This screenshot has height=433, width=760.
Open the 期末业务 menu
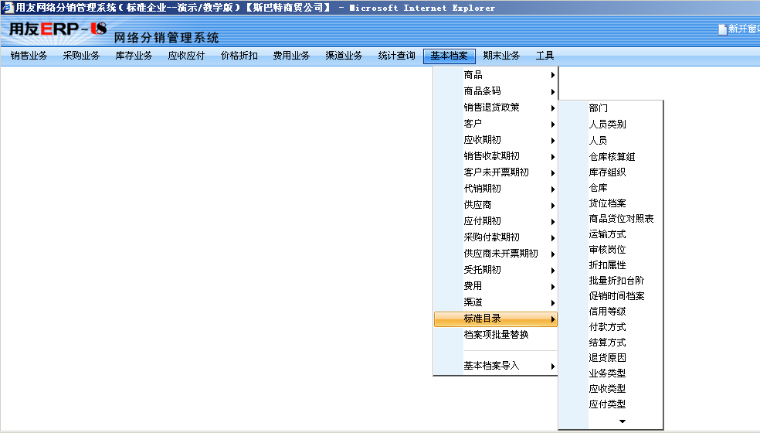[x=501, y=56]
